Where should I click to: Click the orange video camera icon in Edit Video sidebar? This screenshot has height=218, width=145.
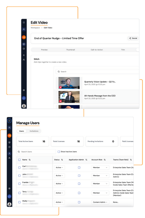pyautogui.click(x=24, y=37)
